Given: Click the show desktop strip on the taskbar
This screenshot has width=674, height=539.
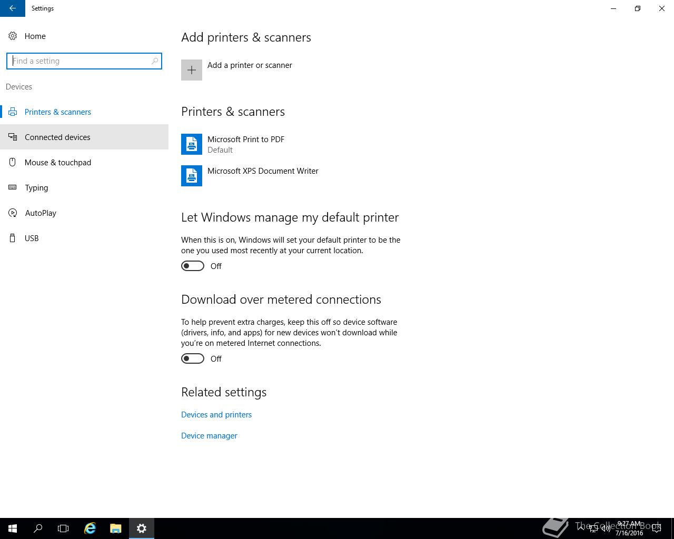Looking at the screenshot, I should coord(672,528).
